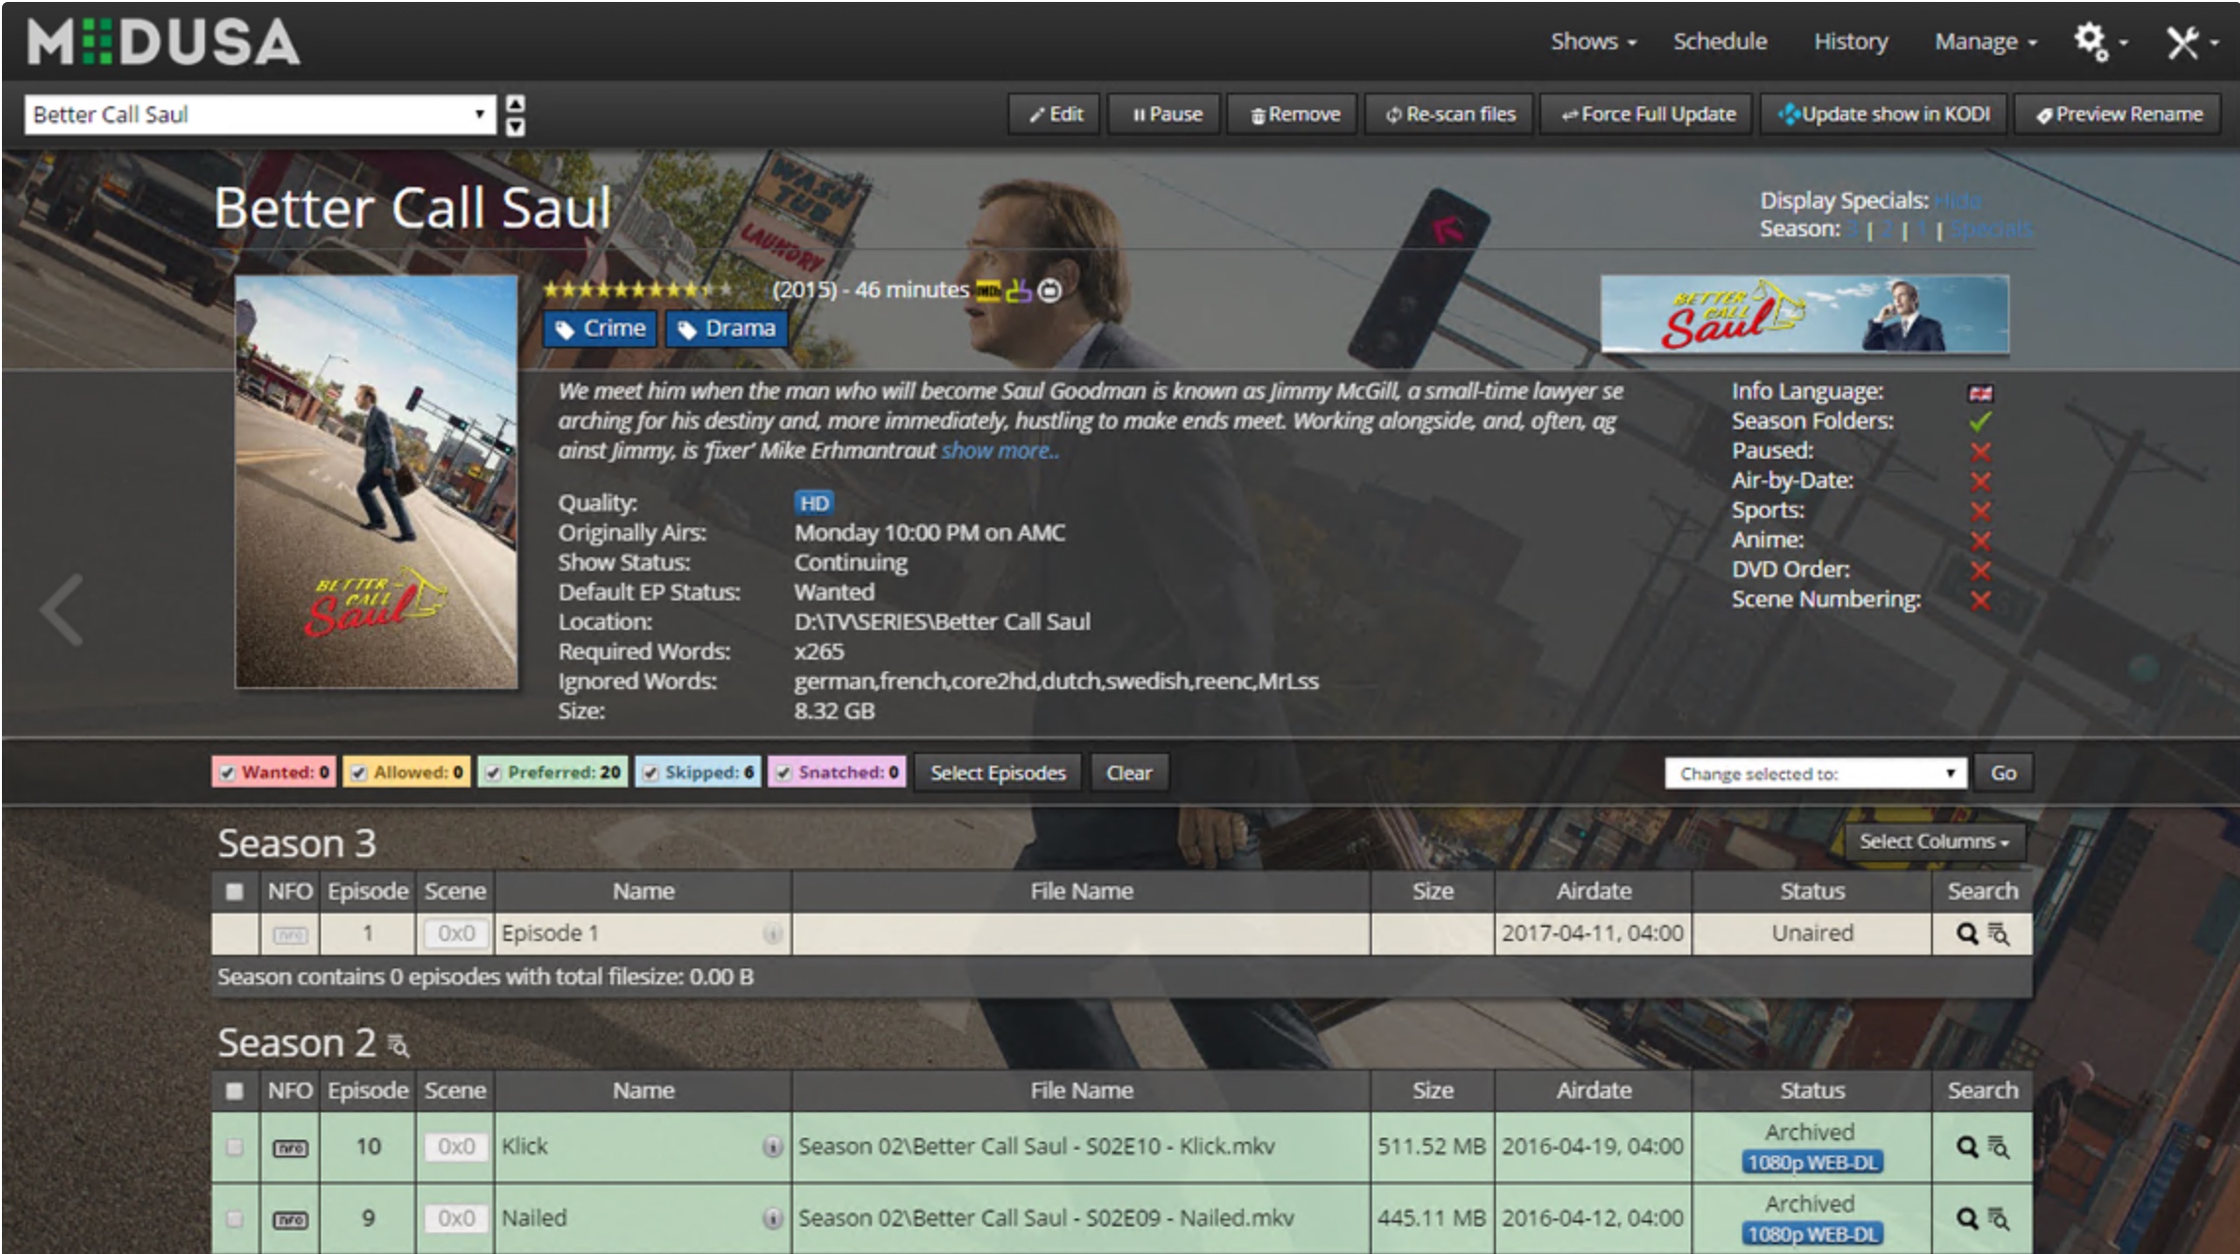2240x1254 pixels.
Task: Open the Better Call Saul show selector dropdown
Action: tap(260, 114)
